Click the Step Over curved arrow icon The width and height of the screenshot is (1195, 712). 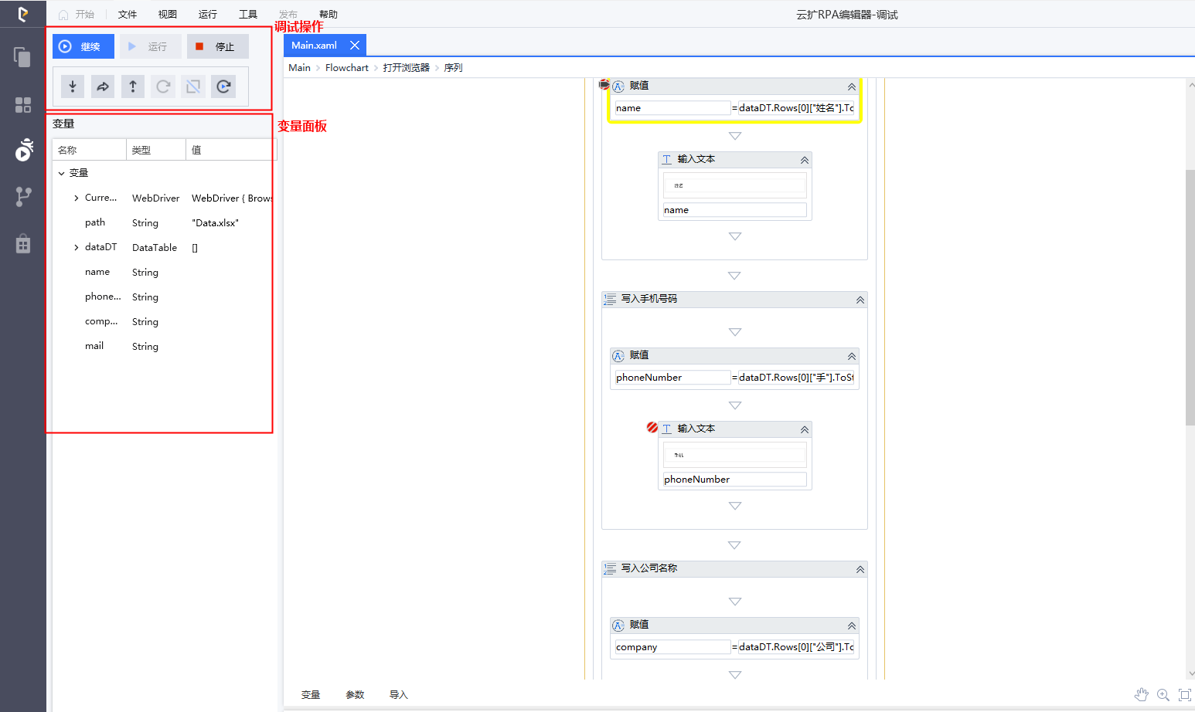(103, 86)
